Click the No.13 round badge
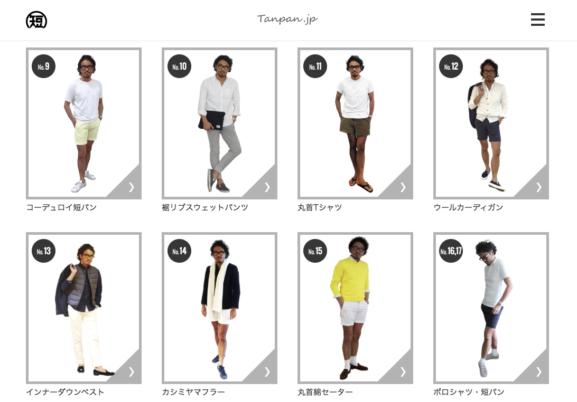Viewport: 577px width, 402px height. coord(44,251)
